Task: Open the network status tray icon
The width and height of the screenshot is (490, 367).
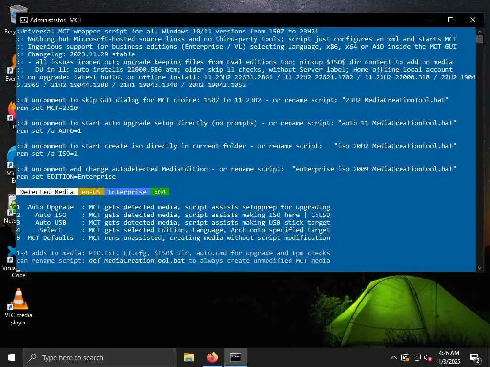Action: click(x=417, y=357)
